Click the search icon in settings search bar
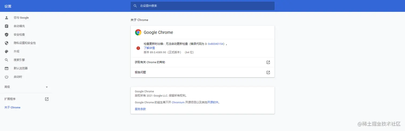The height and width of the screenshot is (131, 405). (x=135, y=6)
